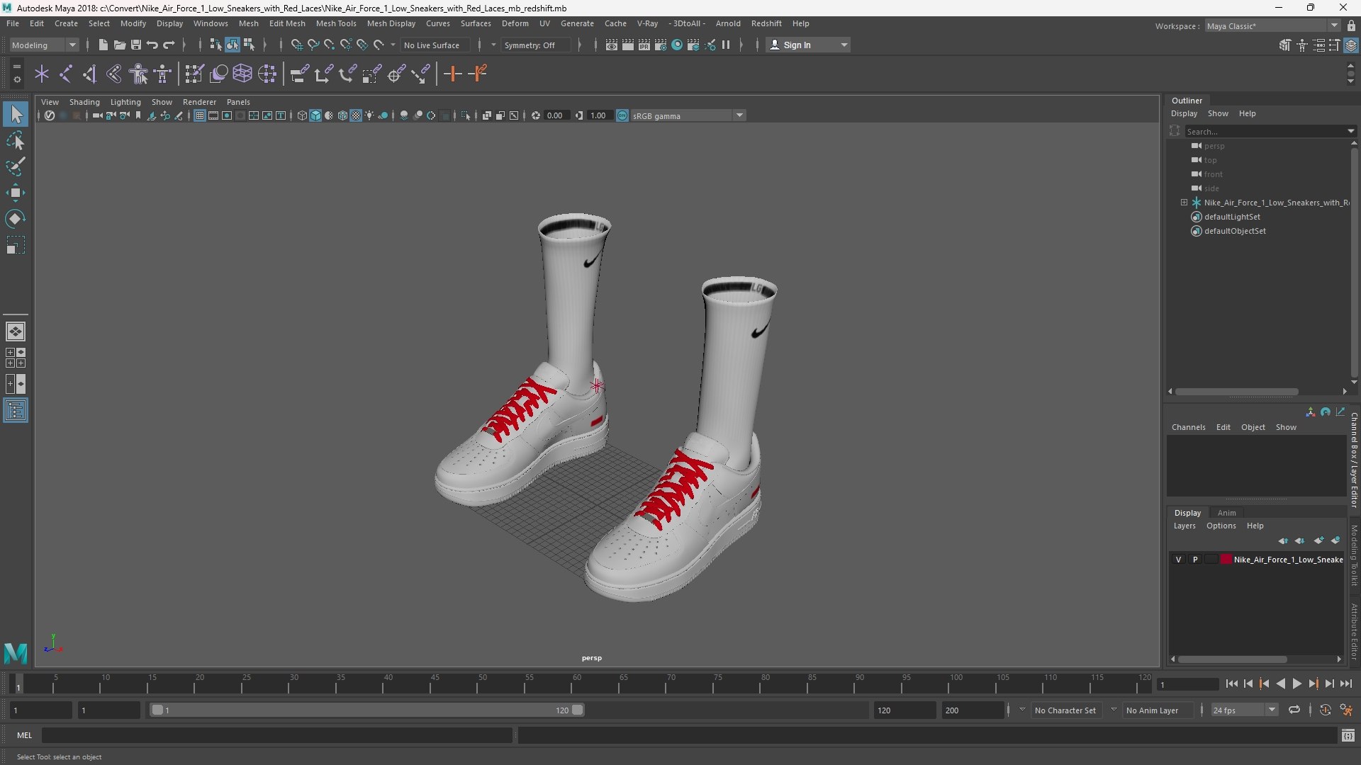The height and width of the screenshot is (765, 1361).
Task: Toggle playback looping mode
Action: click(1294, 710)
